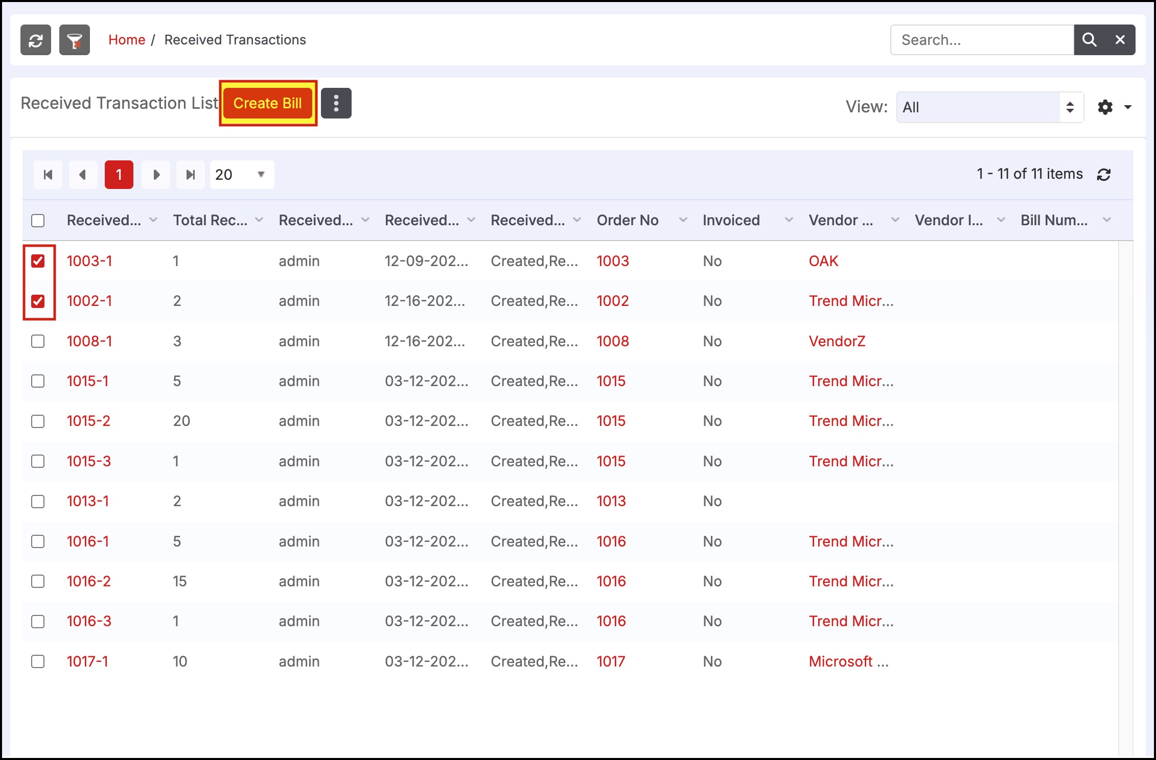
Task: Open vendor VendorZ link
Action: [837, 341]
